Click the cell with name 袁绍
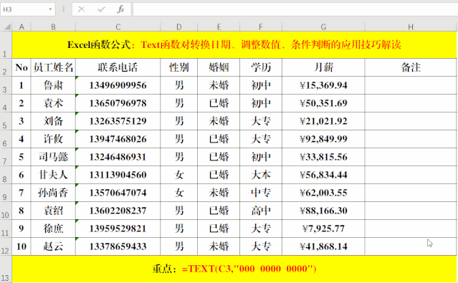This screenshot has width=458, height=283. point(53,211)
